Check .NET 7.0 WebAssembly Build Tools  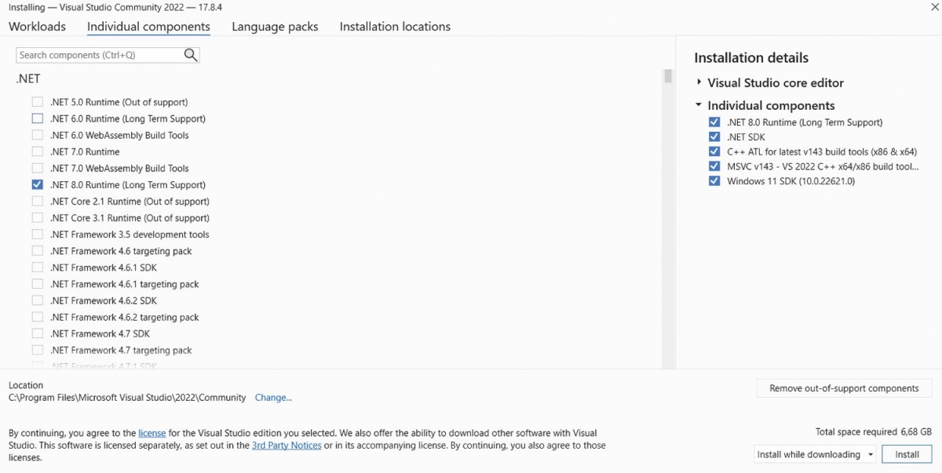point(38,168)
